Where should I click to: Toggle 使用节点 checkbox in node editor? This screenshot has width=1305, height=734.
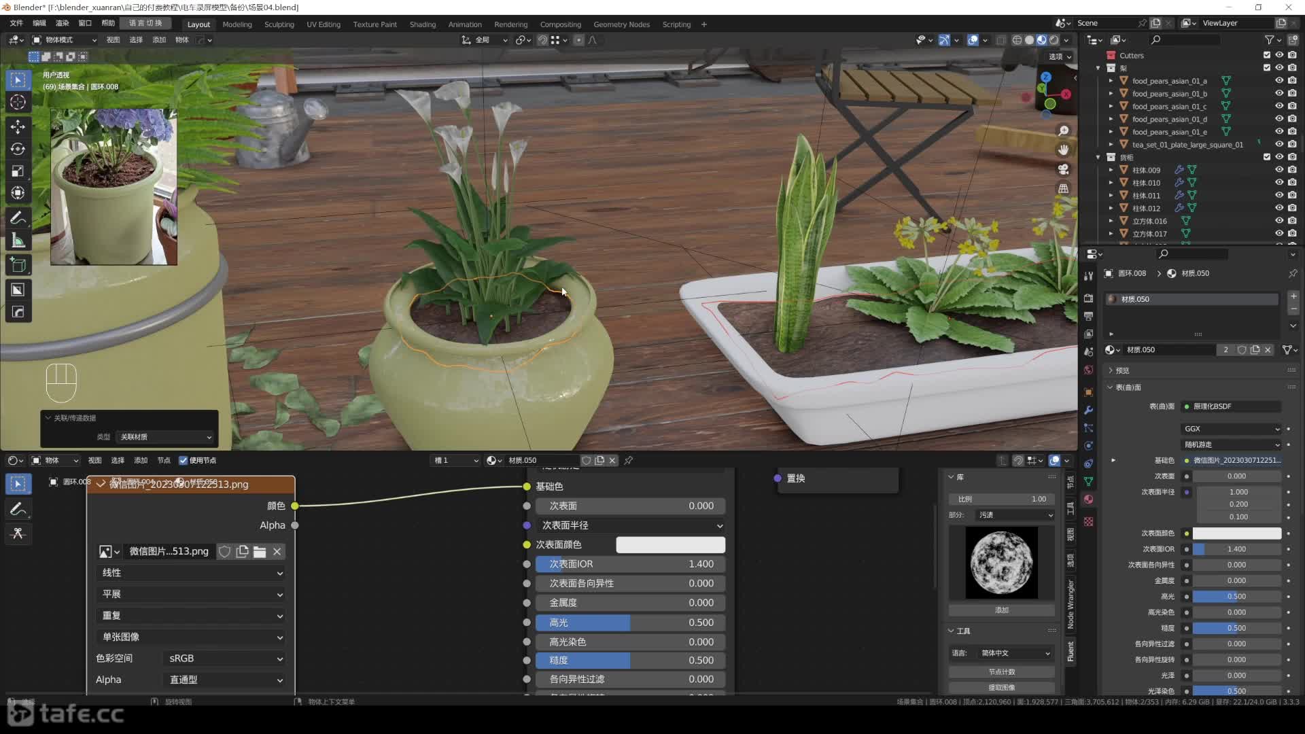point(183,461)
